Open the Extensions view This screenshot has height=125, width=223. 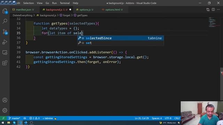[5, 63]
